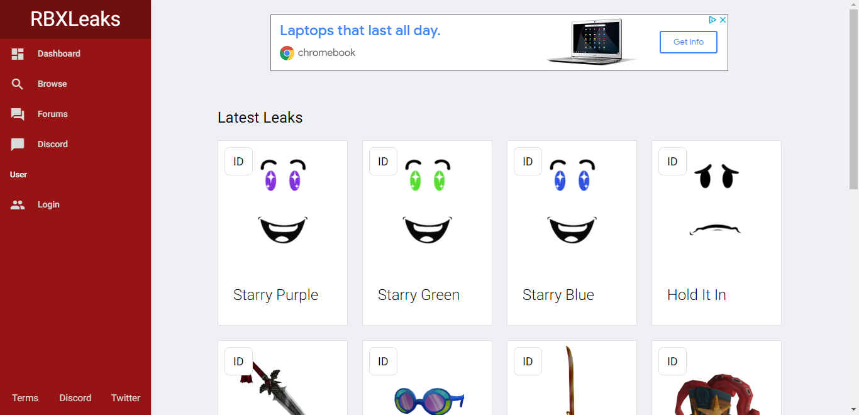Click the Login people icon
The height and width of the screenshot is (415, 859).
tap(18, 205)
